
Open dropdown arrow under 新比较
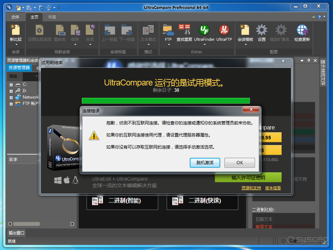[16, 45]
